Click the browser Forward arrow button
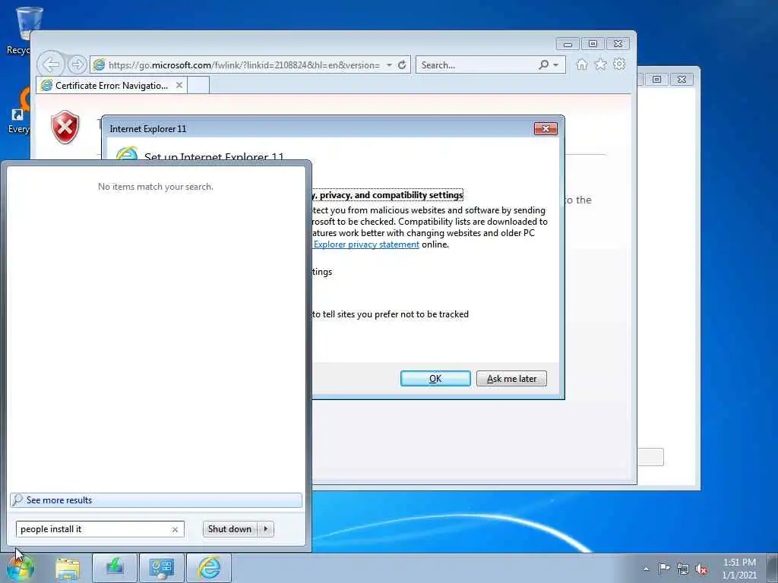The width and height of the screenshot is (778, 583). 77,65
